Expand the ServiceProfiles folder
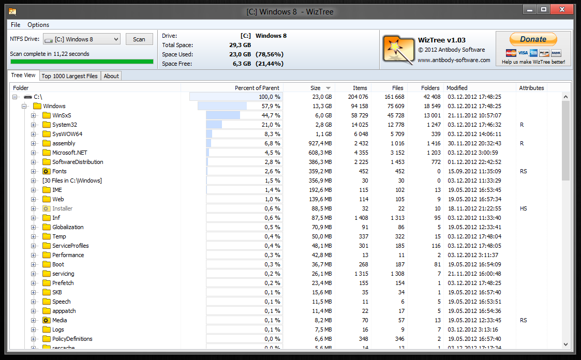Image resolution: width=581 pixels, height=360 pixels. pyautogui.click(x=33, y=246)
